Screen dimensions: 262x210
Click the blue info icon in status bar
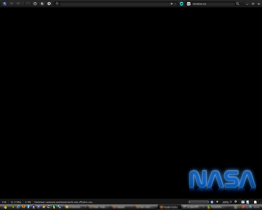pos(212,202)
